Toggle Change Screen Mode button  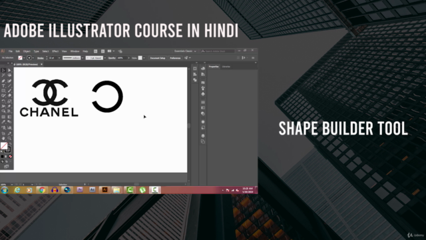[x=6, y=166]
